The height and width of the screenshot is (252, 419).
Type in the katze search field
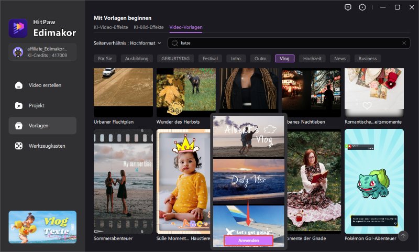click(x=288, y=43)
